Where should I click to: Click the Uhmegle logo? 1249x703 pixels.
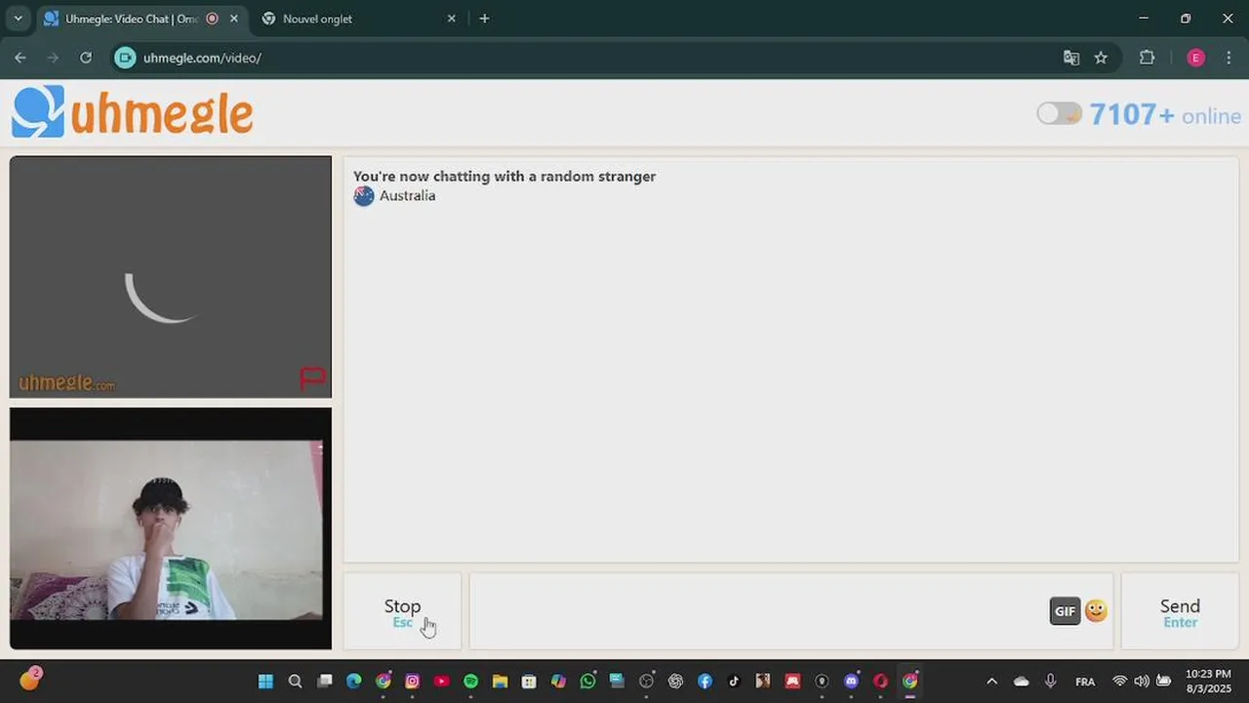tap(133, 112)
